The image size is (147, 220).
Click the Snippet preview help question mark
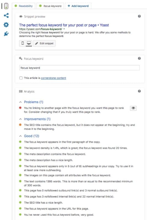point(139,16)
